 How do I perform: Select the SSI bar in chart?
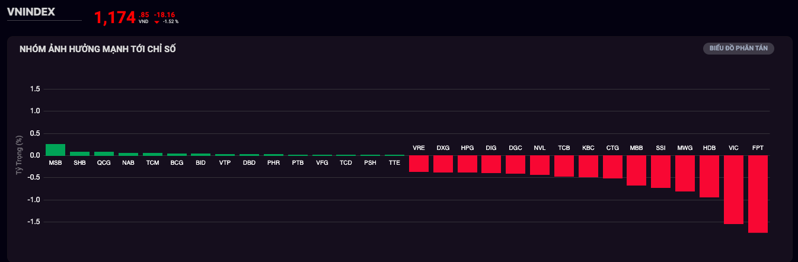click(x=660, y=171)
